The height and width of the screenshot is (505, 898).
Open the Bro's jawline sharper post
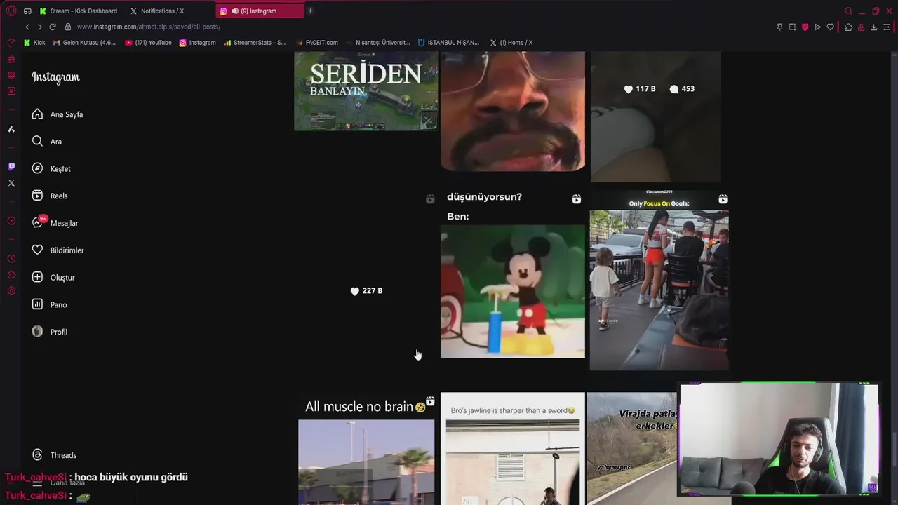pos(513,449)
